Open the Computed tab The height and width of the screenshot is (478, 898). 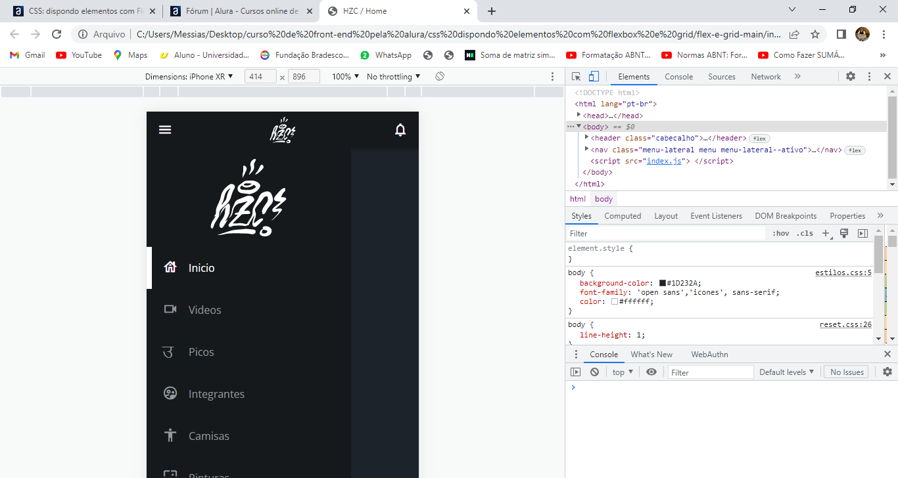pos(623,216)
